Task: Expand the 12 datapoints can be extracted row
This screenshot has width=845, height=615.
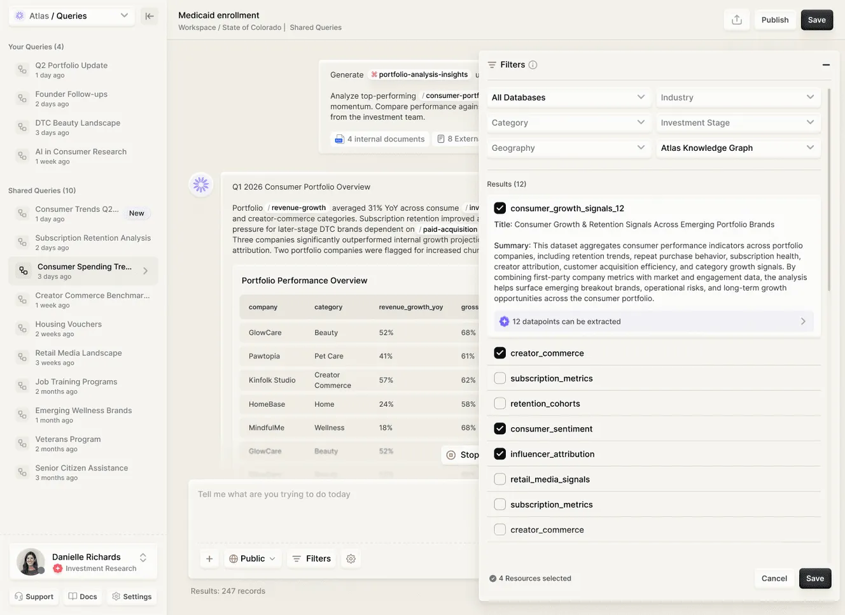Action: coord(653,322)
